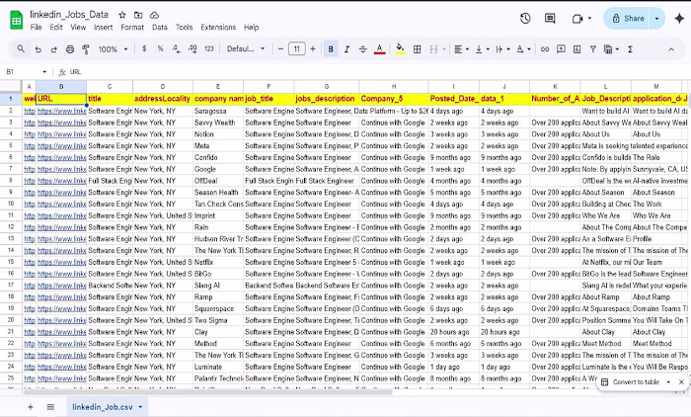Open the all sheets list
The height and width of the screenshot is (417, 691).
[50, 407]
